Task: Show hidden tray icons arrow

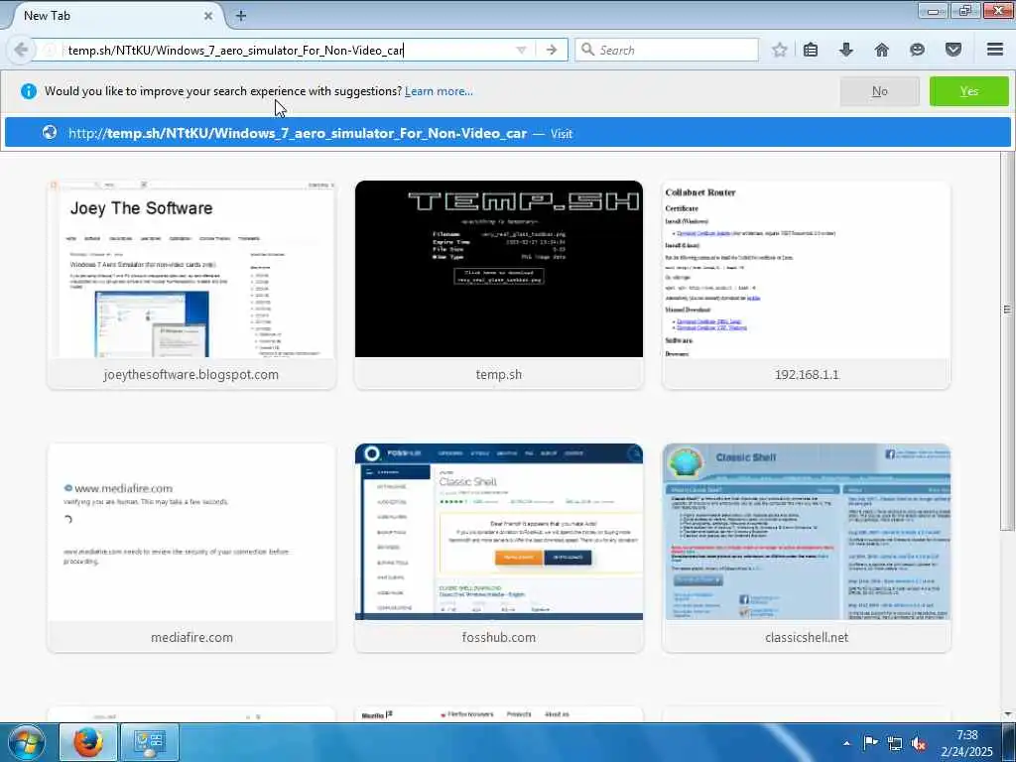Action: [846, 743]
